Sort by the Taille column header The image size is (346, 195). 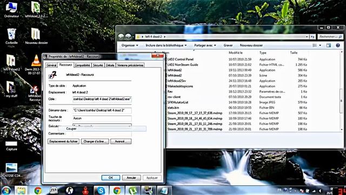294,53
